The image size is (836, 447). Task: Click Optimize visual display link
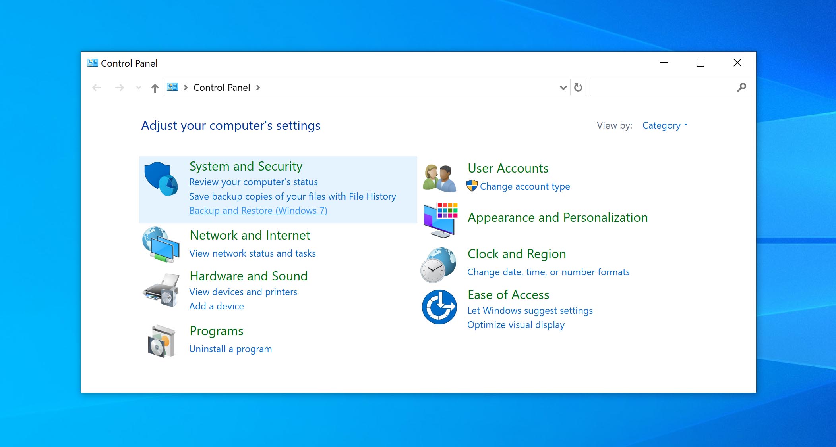pos(516,325)
